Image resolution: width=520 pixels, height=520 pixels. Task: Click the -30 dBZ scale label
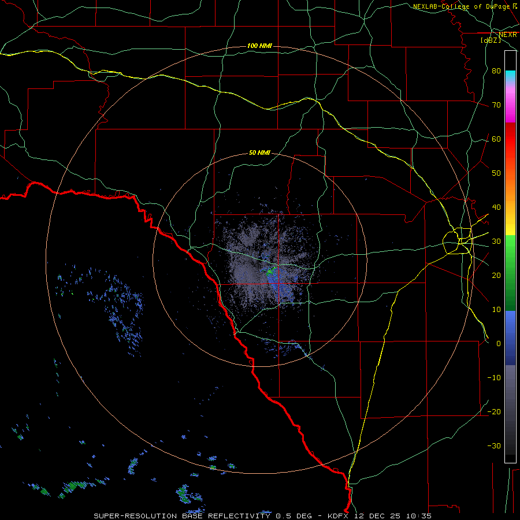click(494, 445)
